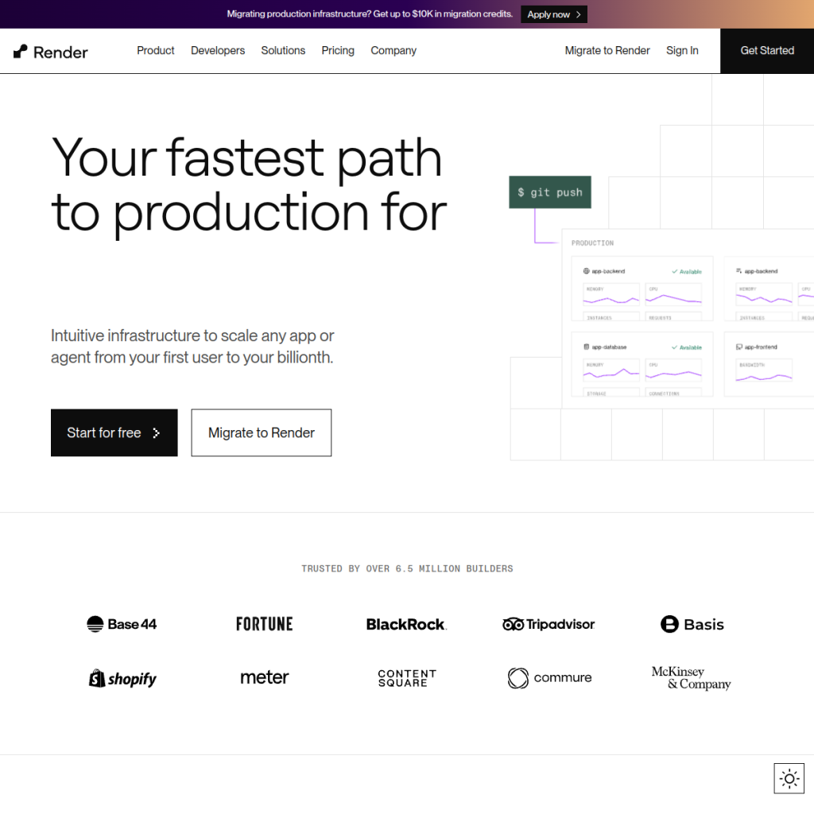Image resolution: width=814 pixels, height=814 pixels.
Task: Click the BlackRock logo
Action: pos(406,624)
